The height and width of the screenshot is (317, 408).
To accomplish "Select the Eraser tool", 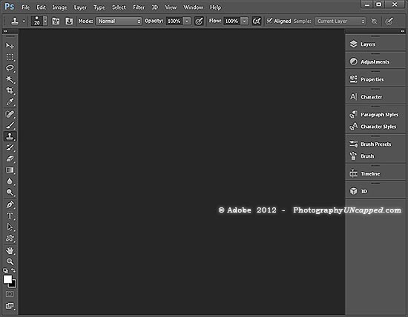I will coord(10,158).
